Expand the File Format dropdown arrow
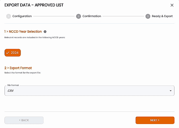The image size is (179, 128). (170, 91)
